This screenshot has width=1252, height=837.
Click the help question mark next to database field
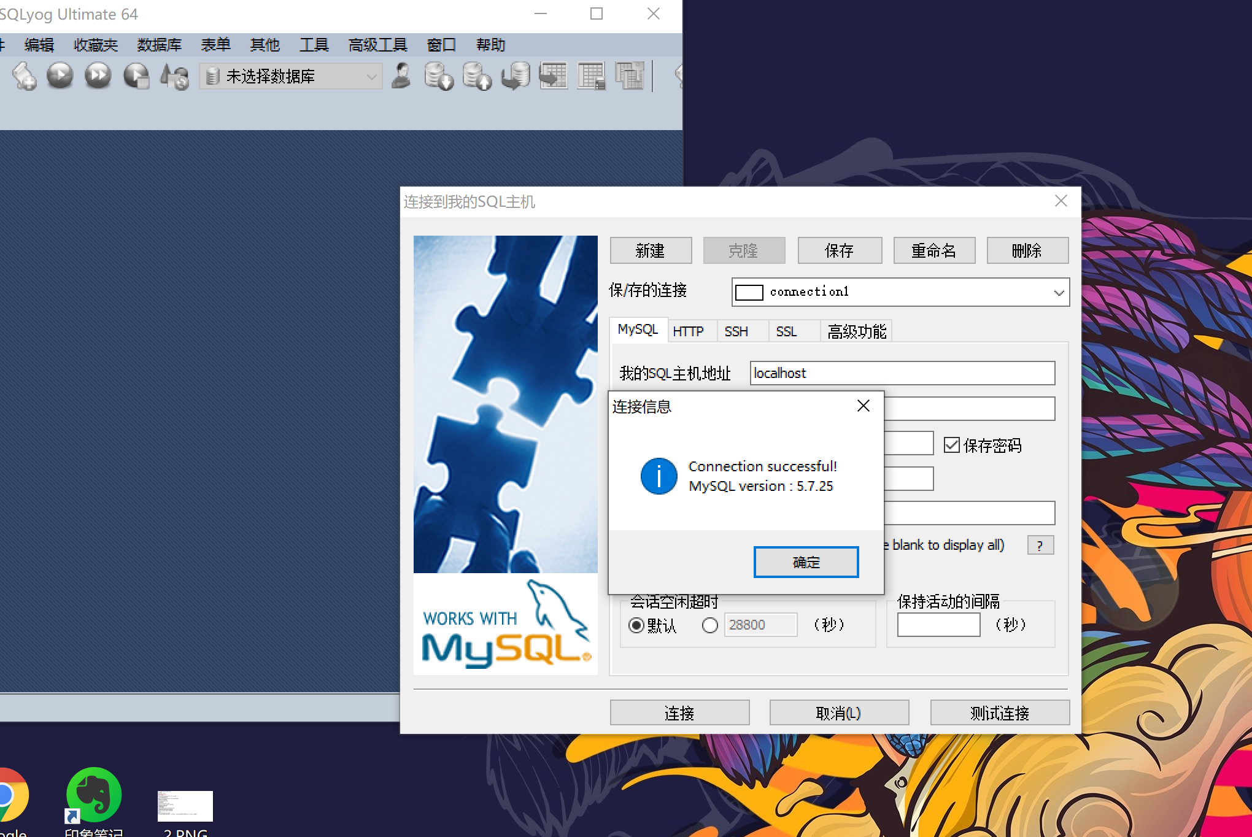[1040, 545]
